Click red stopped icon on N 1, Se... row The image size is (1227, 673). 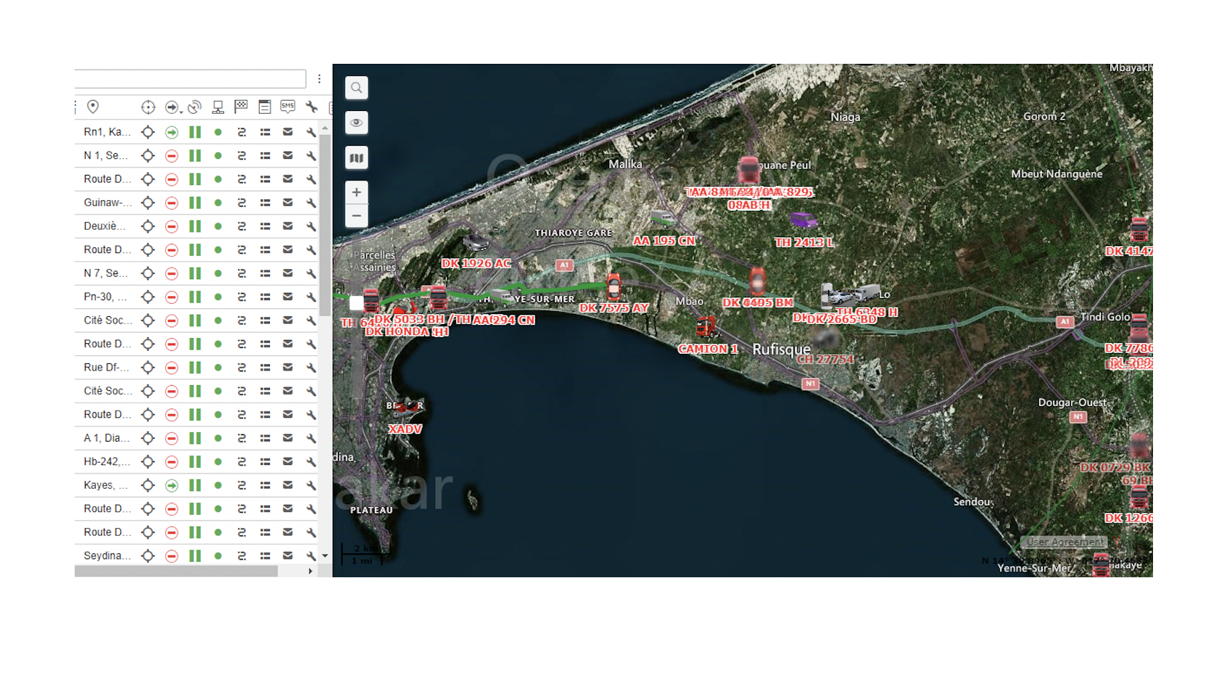pyautogui.click(x=172, y=156)
